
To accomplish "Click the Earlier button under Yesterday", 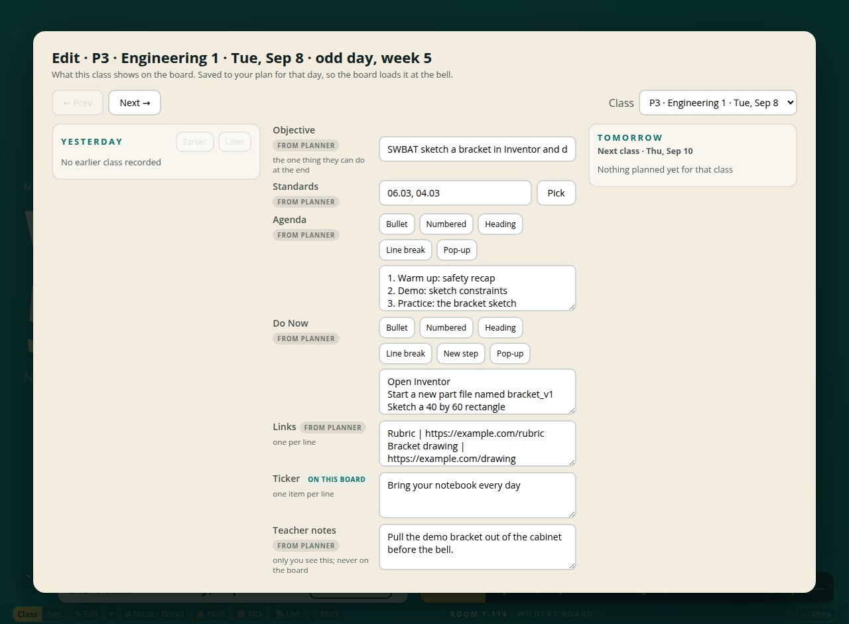I will 195,141.
